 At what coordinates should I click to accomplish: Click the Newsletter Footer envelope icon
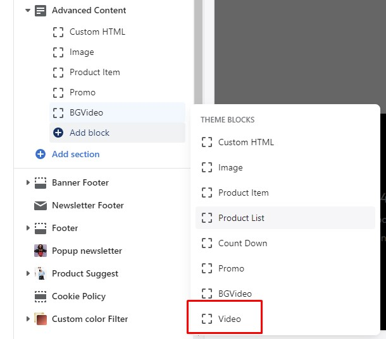pyautogui.click(x=40, y=205)
